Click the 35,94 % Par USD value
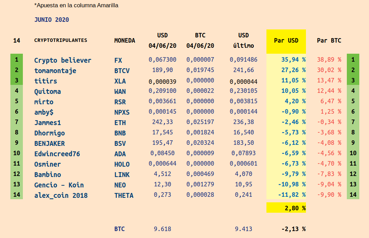The width and height of the screenshot is (369, 238). 293,60
